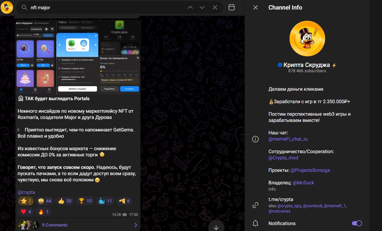Open the @McDuck owner link
Image resolution: width=382 pixels, height=231 pixels.
click(x=303, y=183)
